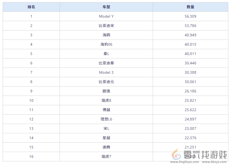Click the 比亚迪秦 cell
Image resolution: width=231 pixels, height=164 pixels.
tap(106, 63)
